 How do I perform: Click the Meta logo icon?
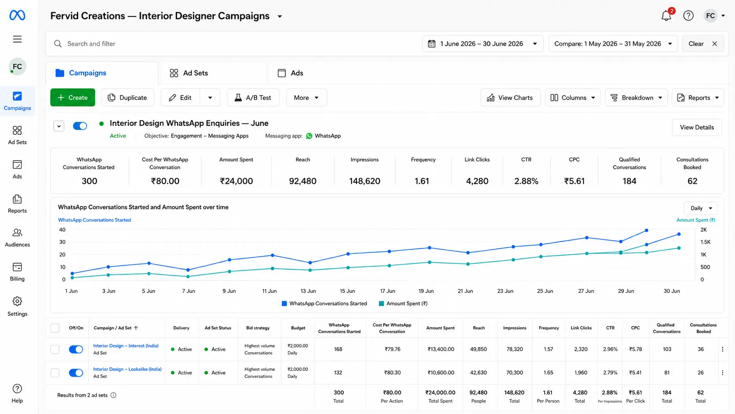click(x=17, y=15)
